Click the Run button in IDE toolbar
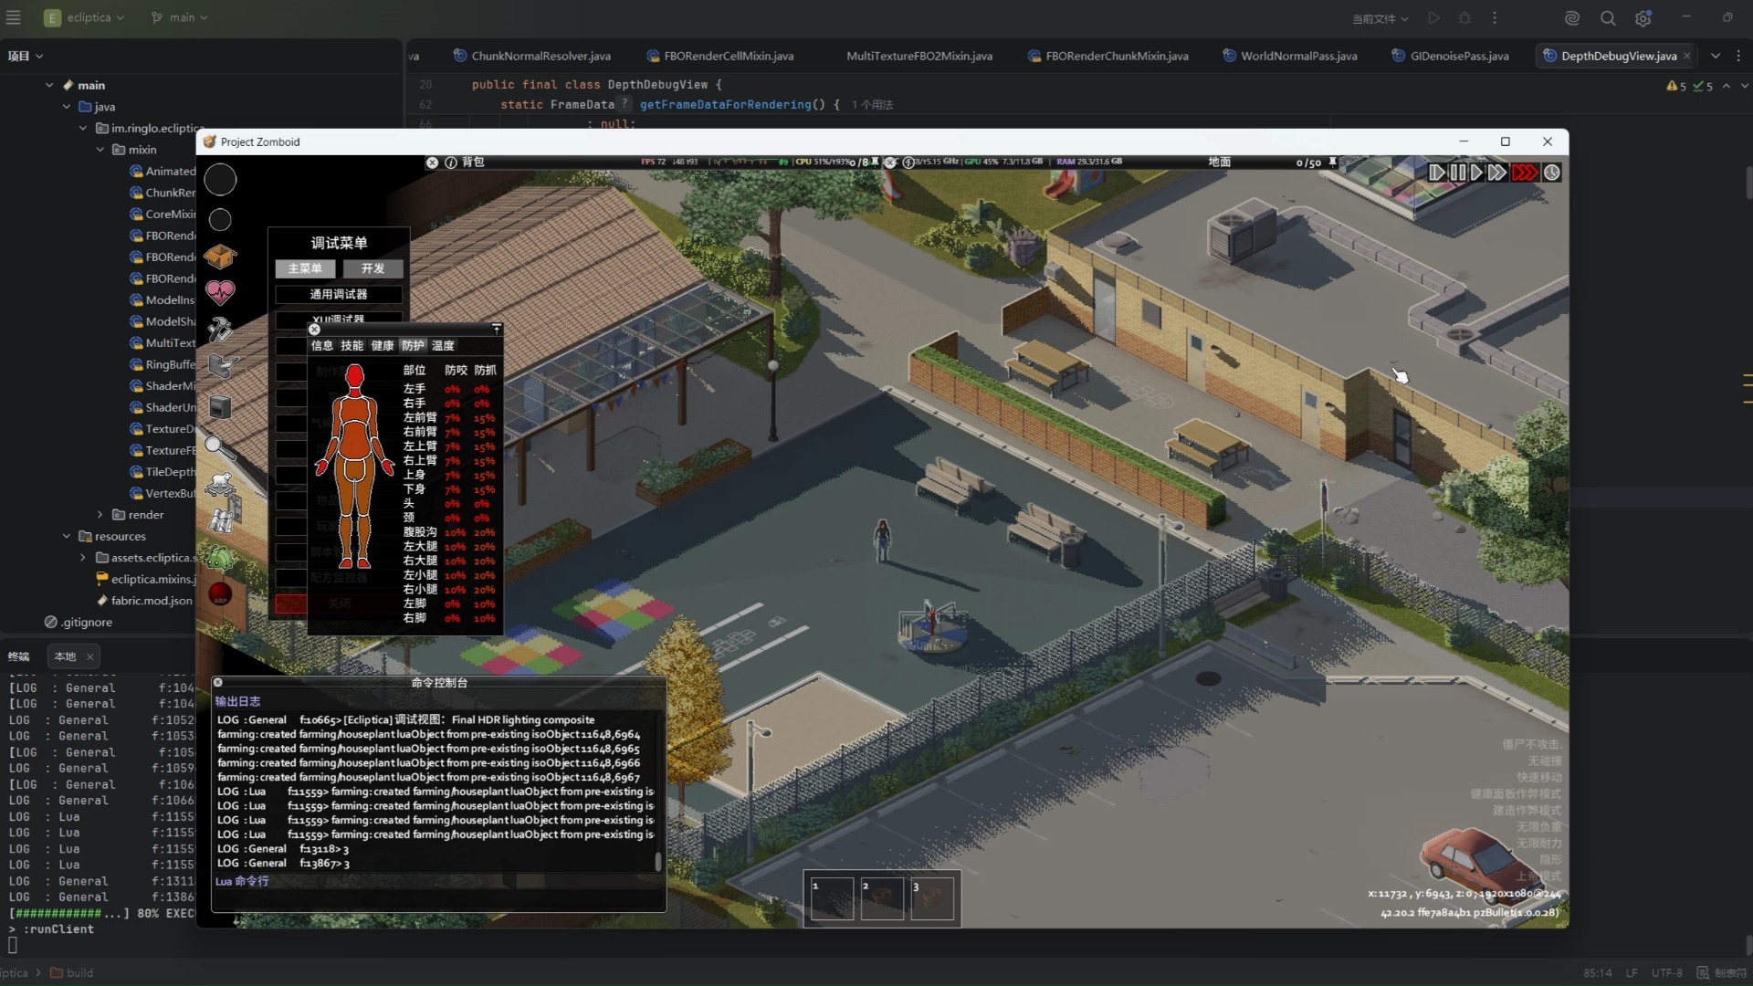Image resolution: width=1753 pixels, height=986 pixels. (x=1433, y=18)
